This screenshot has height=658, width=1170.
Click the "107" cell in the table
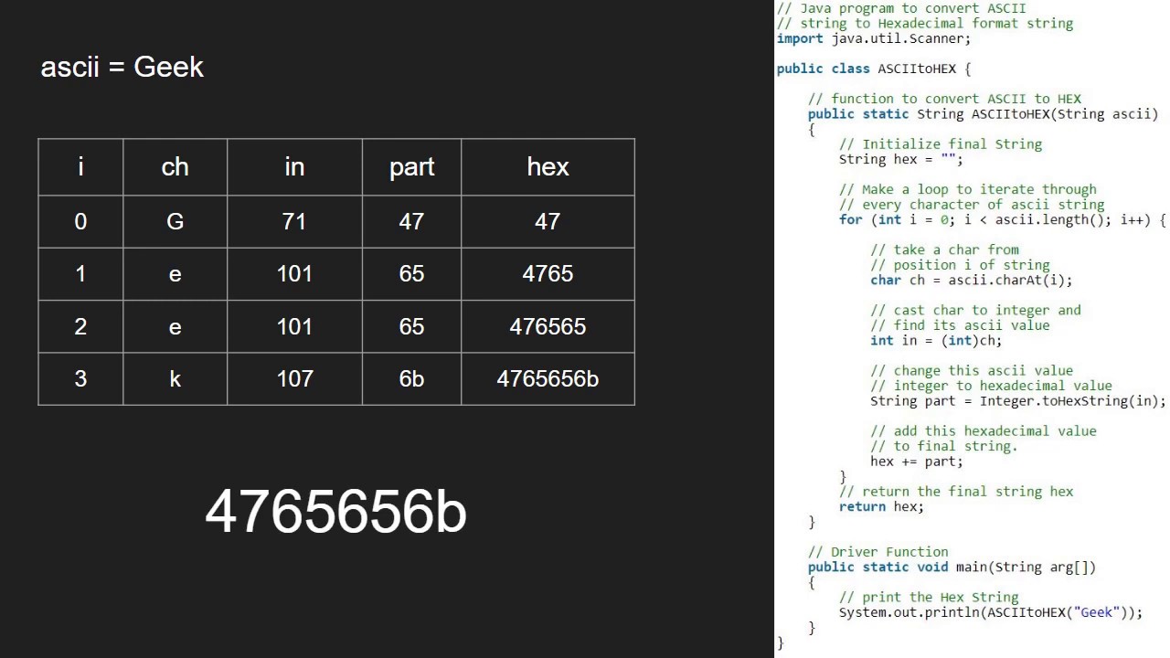click(x=294, y=379)
